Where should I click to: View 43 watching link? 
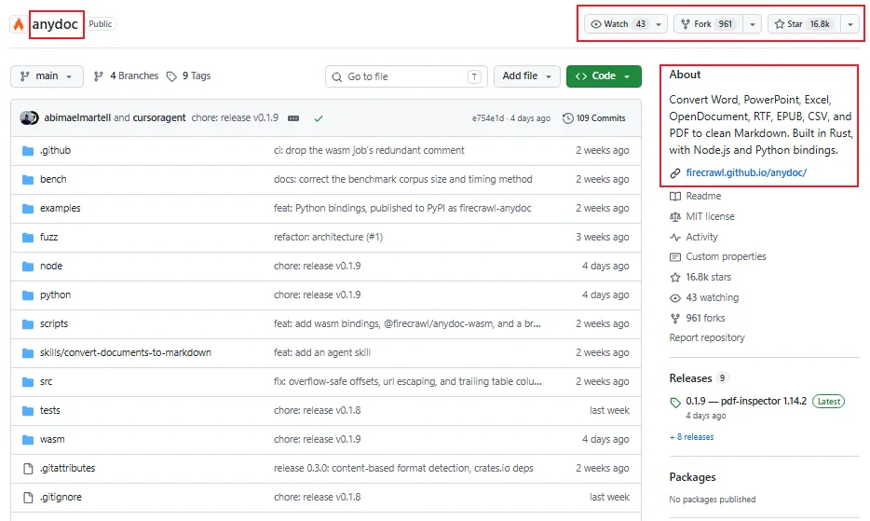[712, 297]
